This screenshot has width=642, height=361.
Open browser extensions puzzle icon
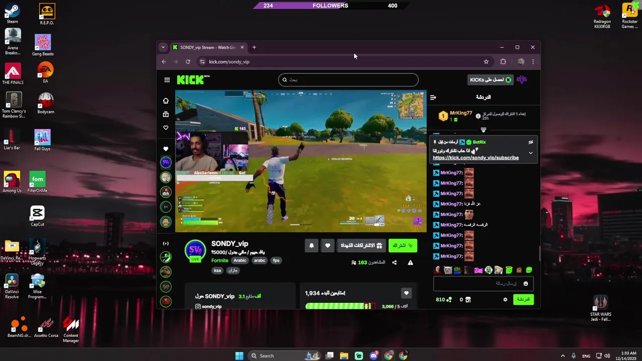coord(503,62)
